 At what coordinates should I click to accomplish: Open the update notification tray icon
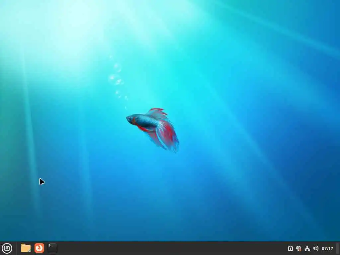[x=290, y=248]
